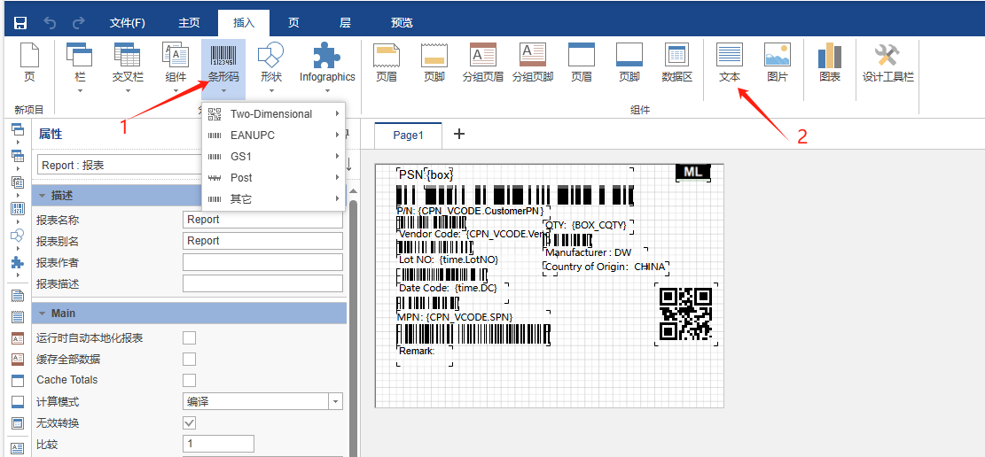Add a new page with plus button
The width and height of the screenshot is (985, 457).
point(458,134)
